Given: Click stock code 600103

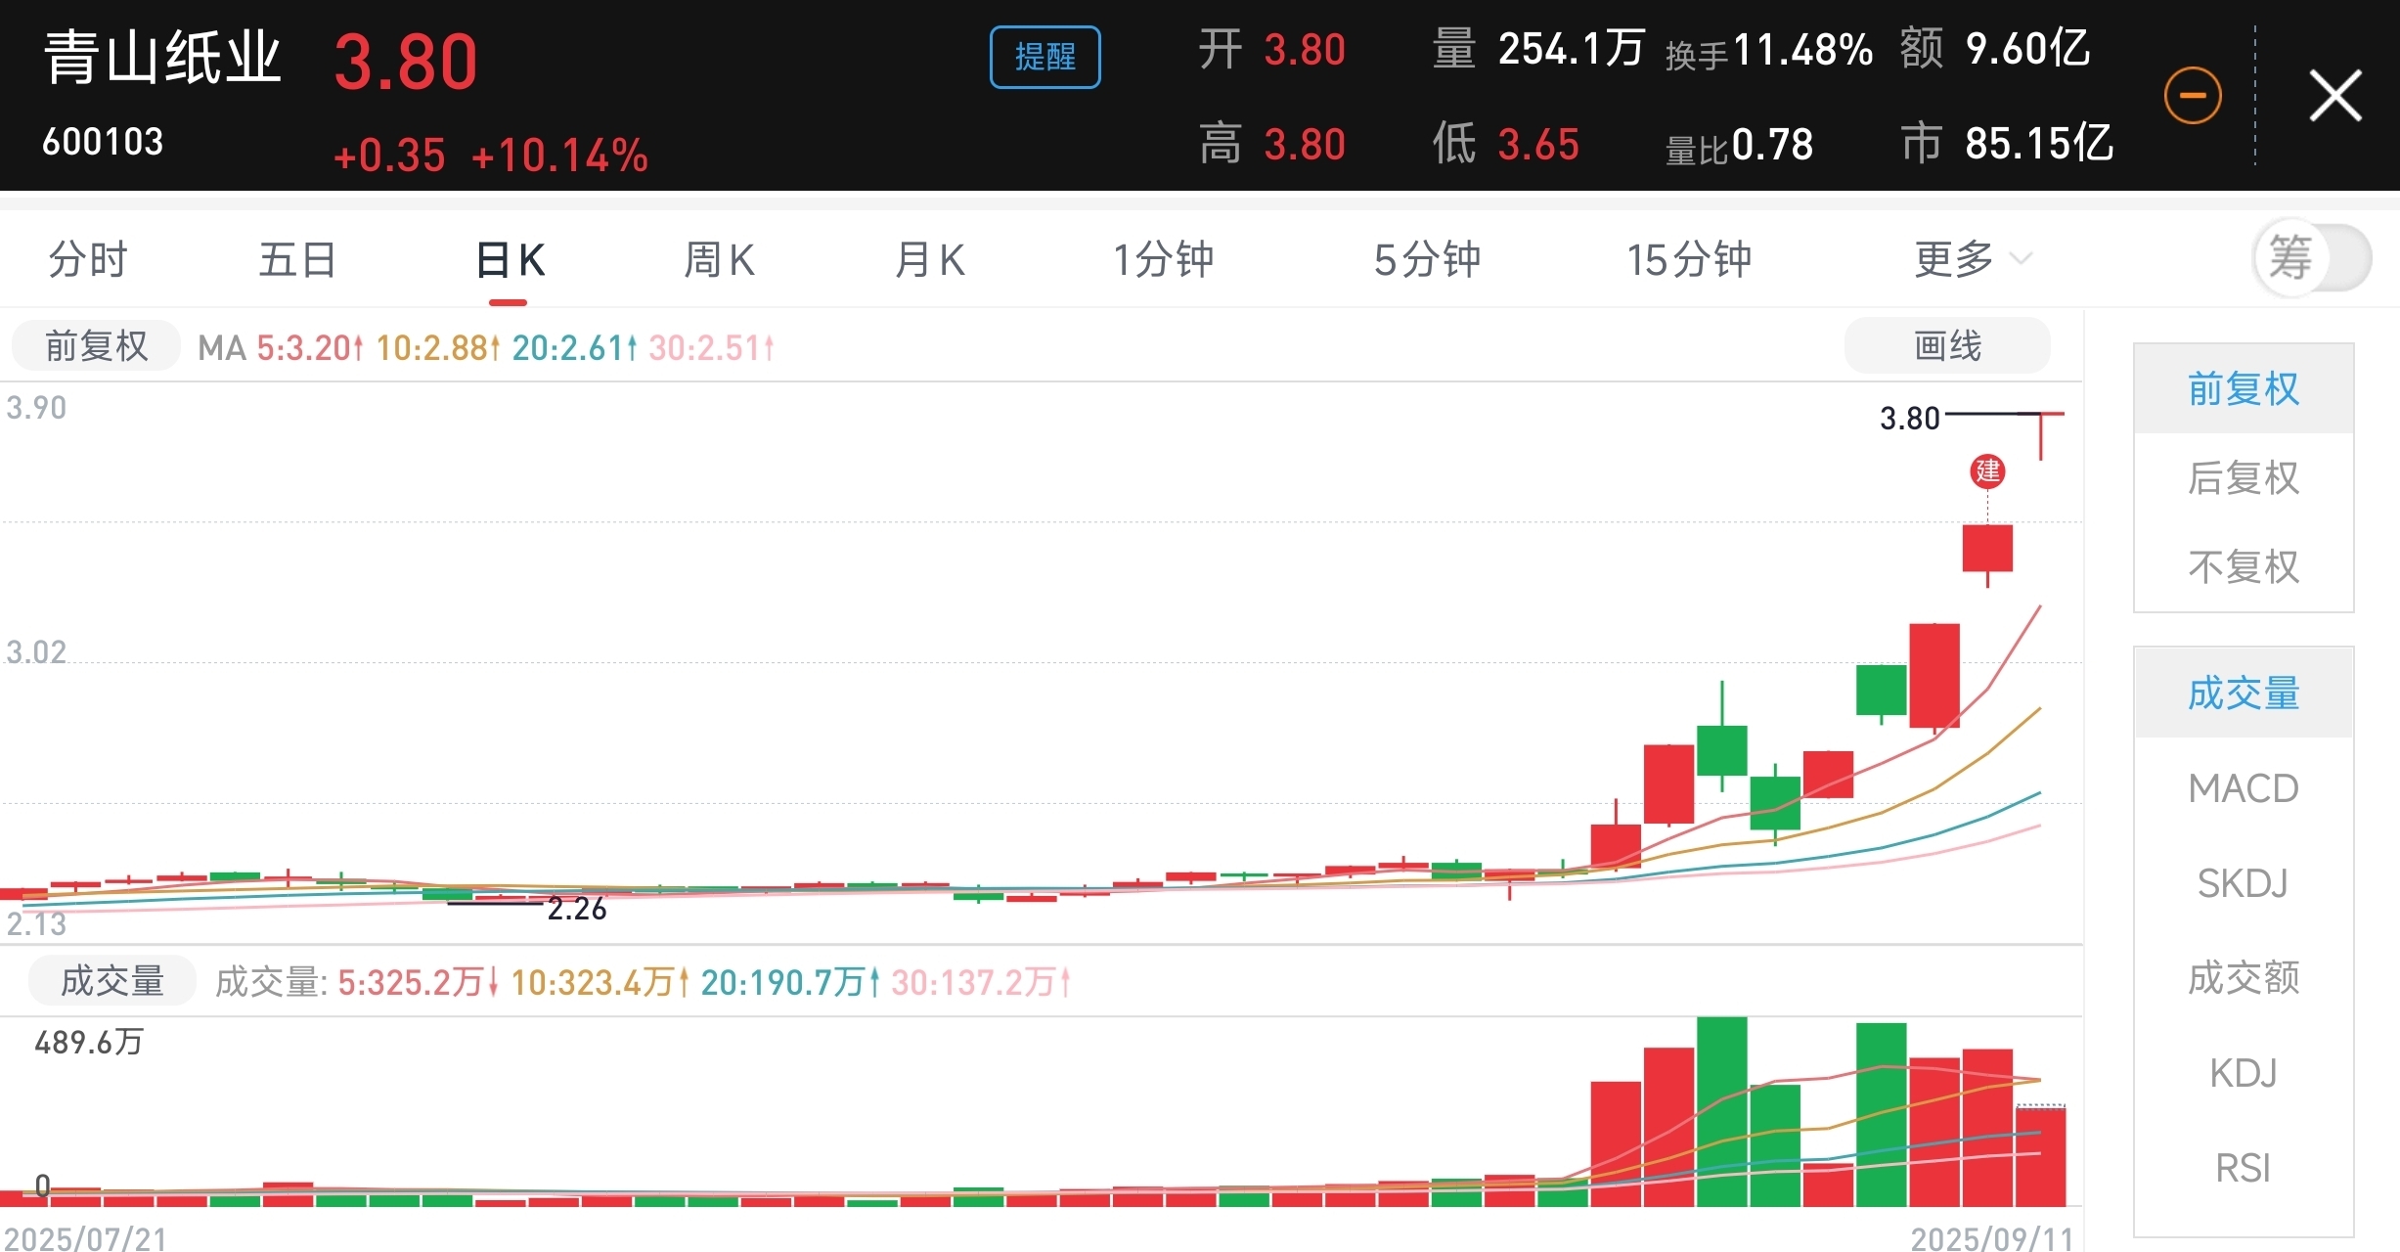Looking at the screenshot, I should pyautogui.click(x=103, y=142).
